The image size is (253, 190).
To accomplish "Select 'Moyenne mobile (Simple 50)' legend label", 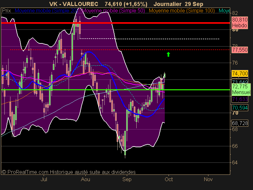I will (x=114, y=11).
